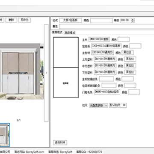Click the 官方网站: BoreySoft.com status text

30,152
